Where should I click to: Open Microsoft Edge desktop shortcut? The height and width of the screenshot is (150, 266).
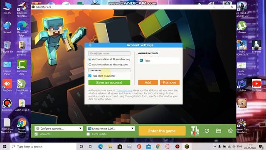[22, 29]
